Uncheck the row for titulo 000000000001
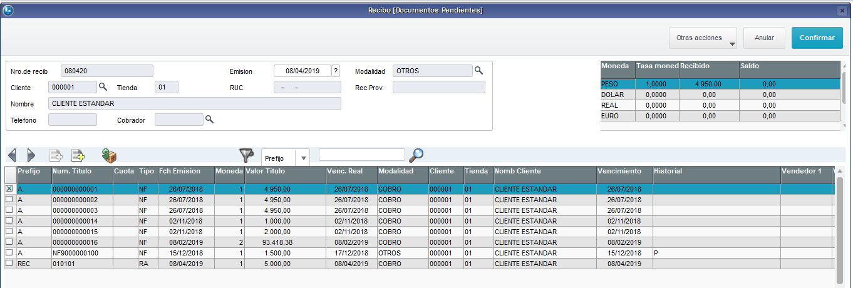This screenshot has width=853, height=288. (x=9, y=188)
